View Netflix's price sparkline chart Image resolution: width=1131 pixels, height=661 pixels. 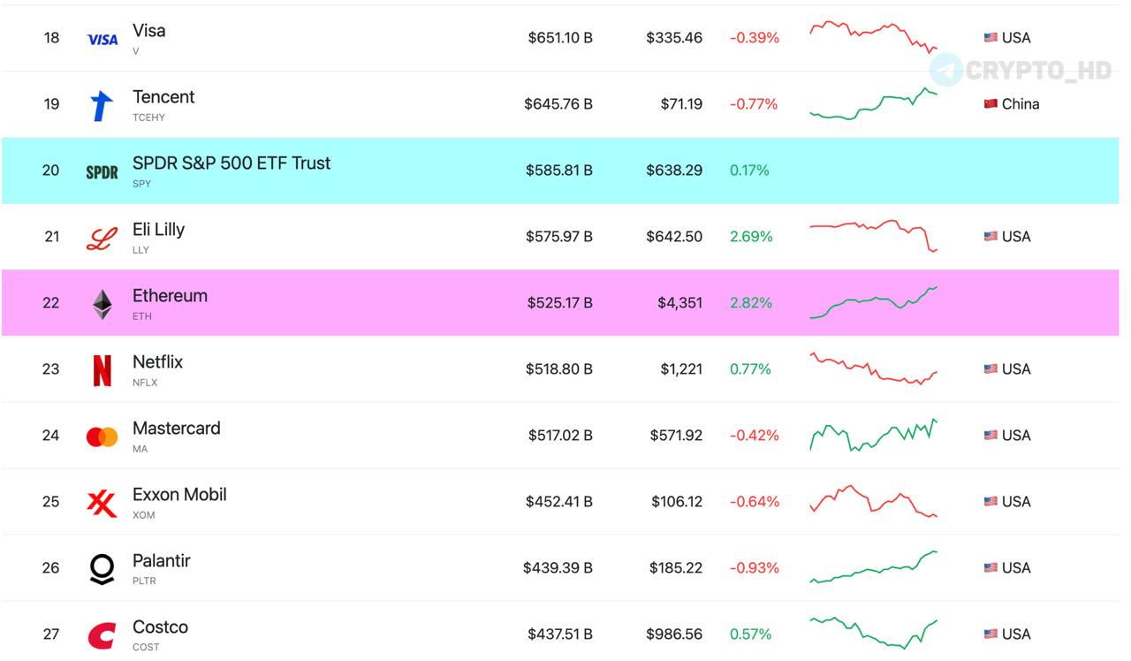tap(873, 368)
